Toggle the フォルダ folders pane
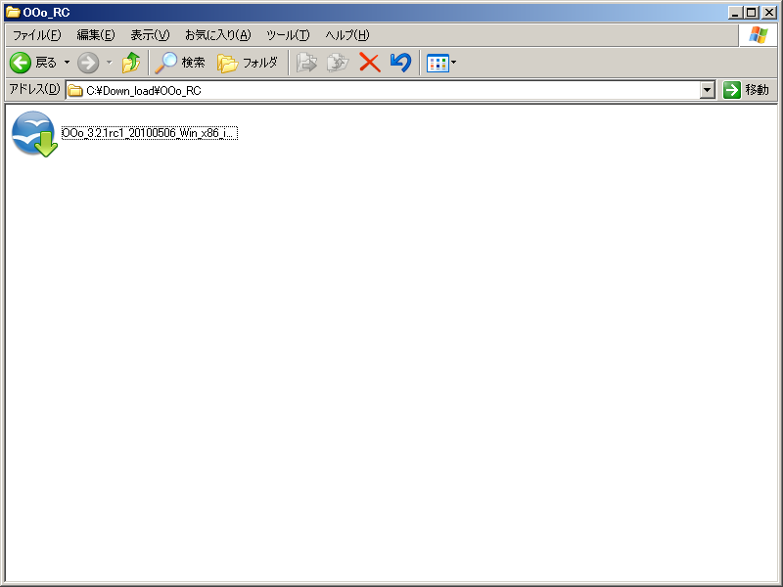This screenshot has height=587, width=783. 248,63
